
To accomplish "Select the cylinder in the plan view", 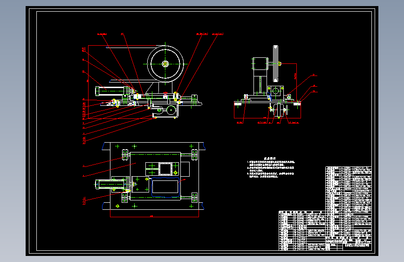I will (x=112, y=185).
